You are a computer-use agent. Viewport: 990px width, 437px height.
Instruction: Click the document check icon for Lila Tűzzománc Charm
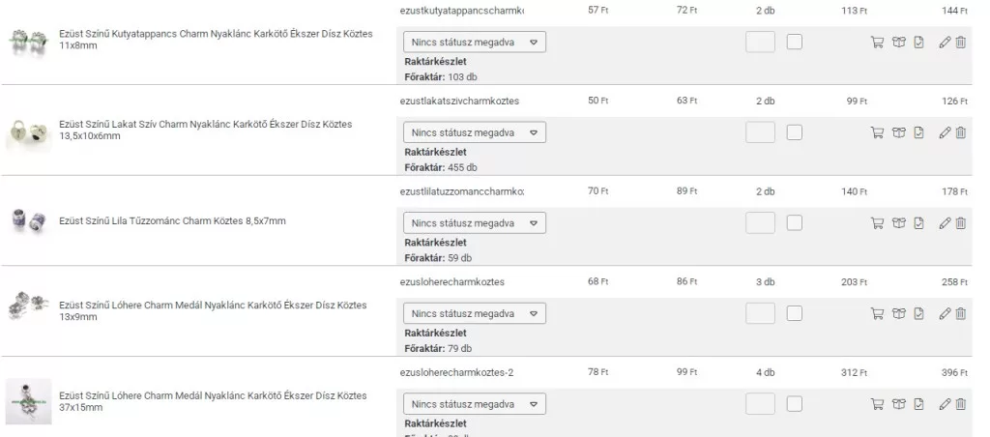[x=918, y=223]
